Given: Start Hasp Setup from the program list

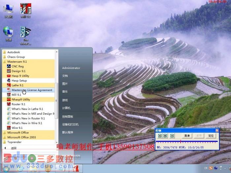Looking at the screenshot, I should pos(28,80).
